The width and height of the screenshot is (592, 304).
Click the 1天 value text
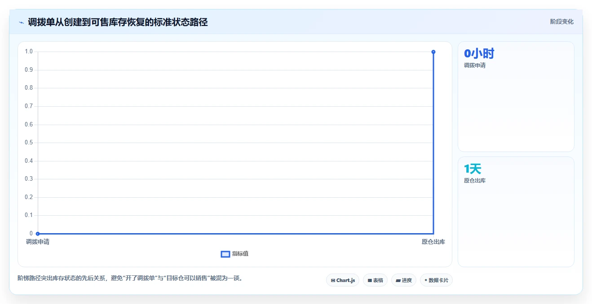point(473,169)
